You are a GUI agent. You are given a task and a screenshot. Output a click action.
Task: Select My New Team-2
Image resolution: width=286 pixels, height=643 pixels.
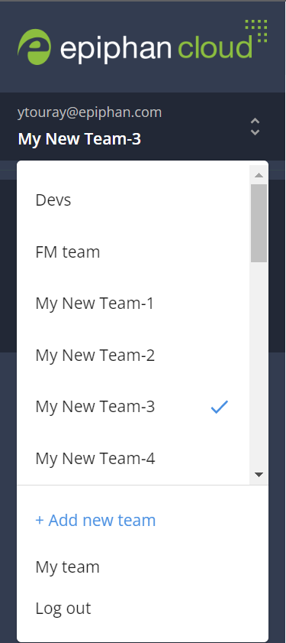pos(133,355)
